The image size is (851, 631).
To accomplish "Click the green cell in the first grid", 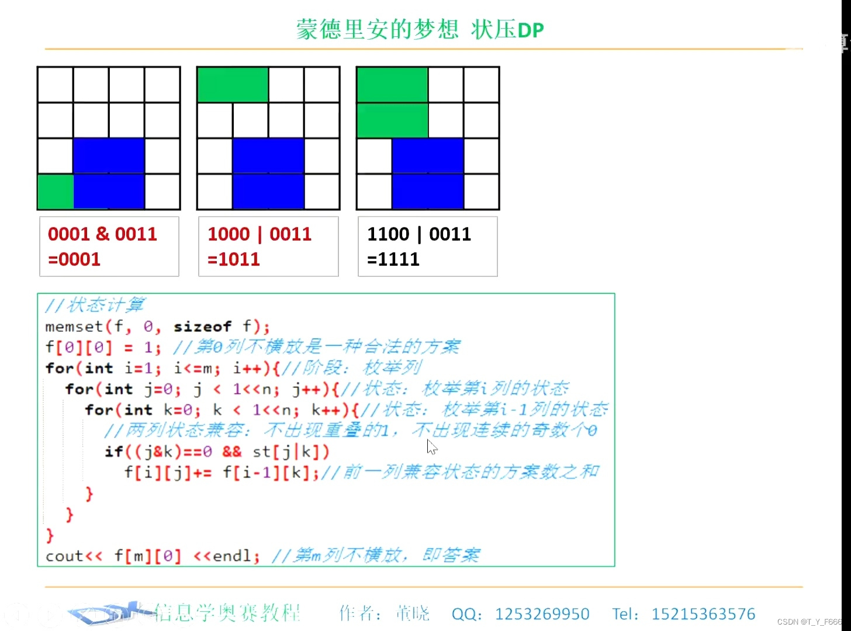I will [x=56, y=192].
